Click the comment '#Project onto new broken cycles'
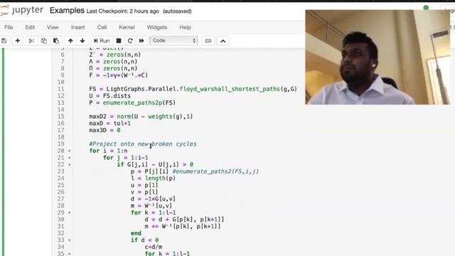 [x=143, y=144]
